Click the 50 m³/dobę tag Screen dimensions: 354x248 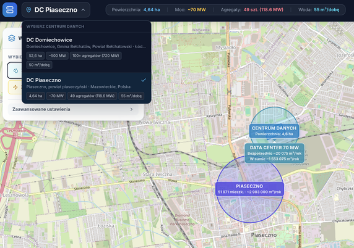[39, 65]
